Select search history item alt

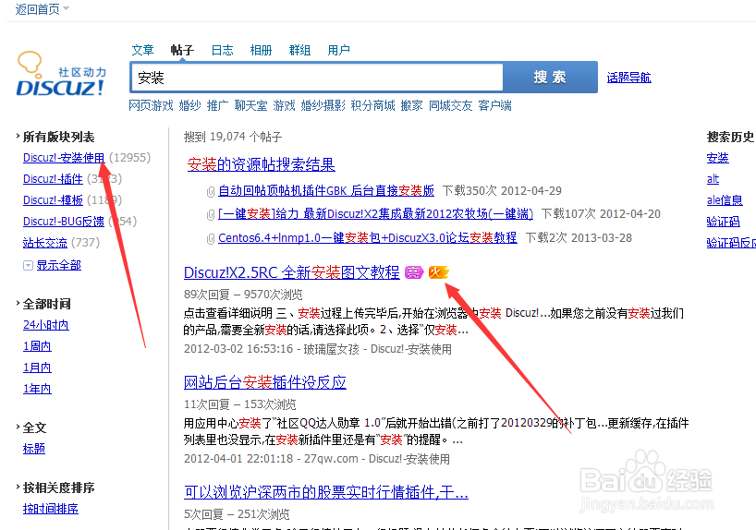click(713, 179)
